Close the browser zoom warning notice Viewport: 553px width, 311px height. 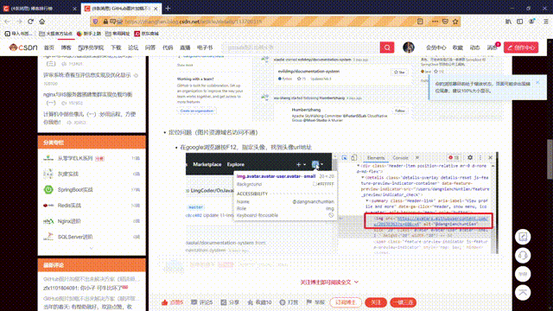(537, 82)
